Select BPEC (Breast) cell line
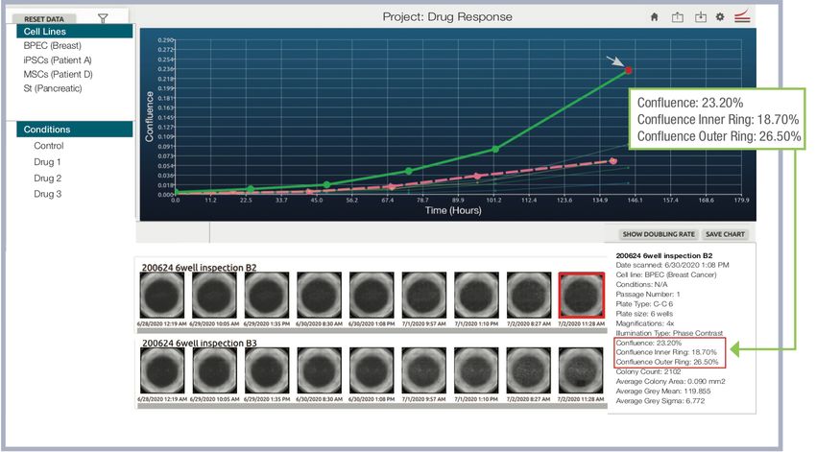The height and width of the screenshot is (452, 816). pos(52,46)
